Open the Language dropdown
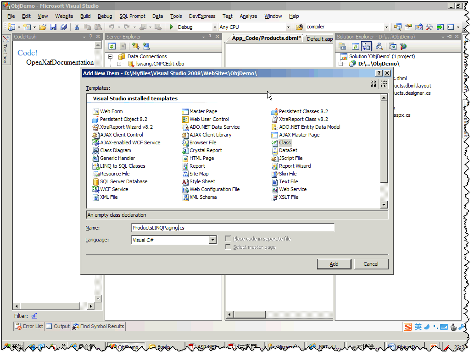Viewport: 474px width, 356px height. [213, 240]
